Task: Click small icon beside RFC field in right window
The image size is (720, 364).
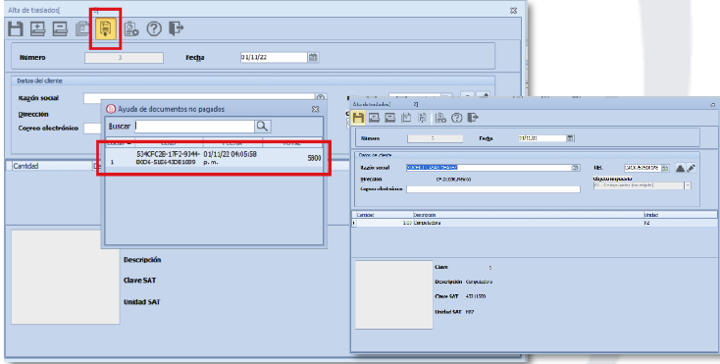Action: point(666,168)
